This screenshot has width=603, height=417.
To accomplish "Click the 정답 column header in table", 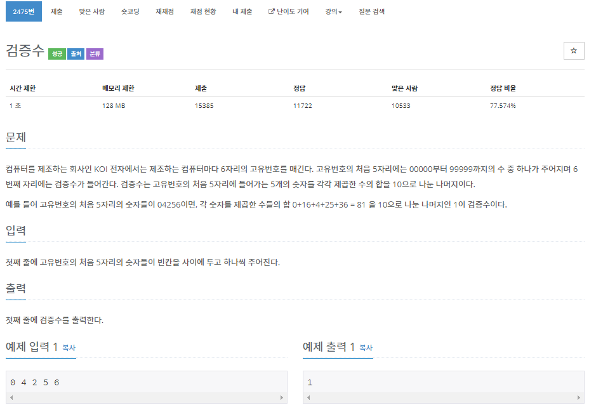I will (299, 88).
